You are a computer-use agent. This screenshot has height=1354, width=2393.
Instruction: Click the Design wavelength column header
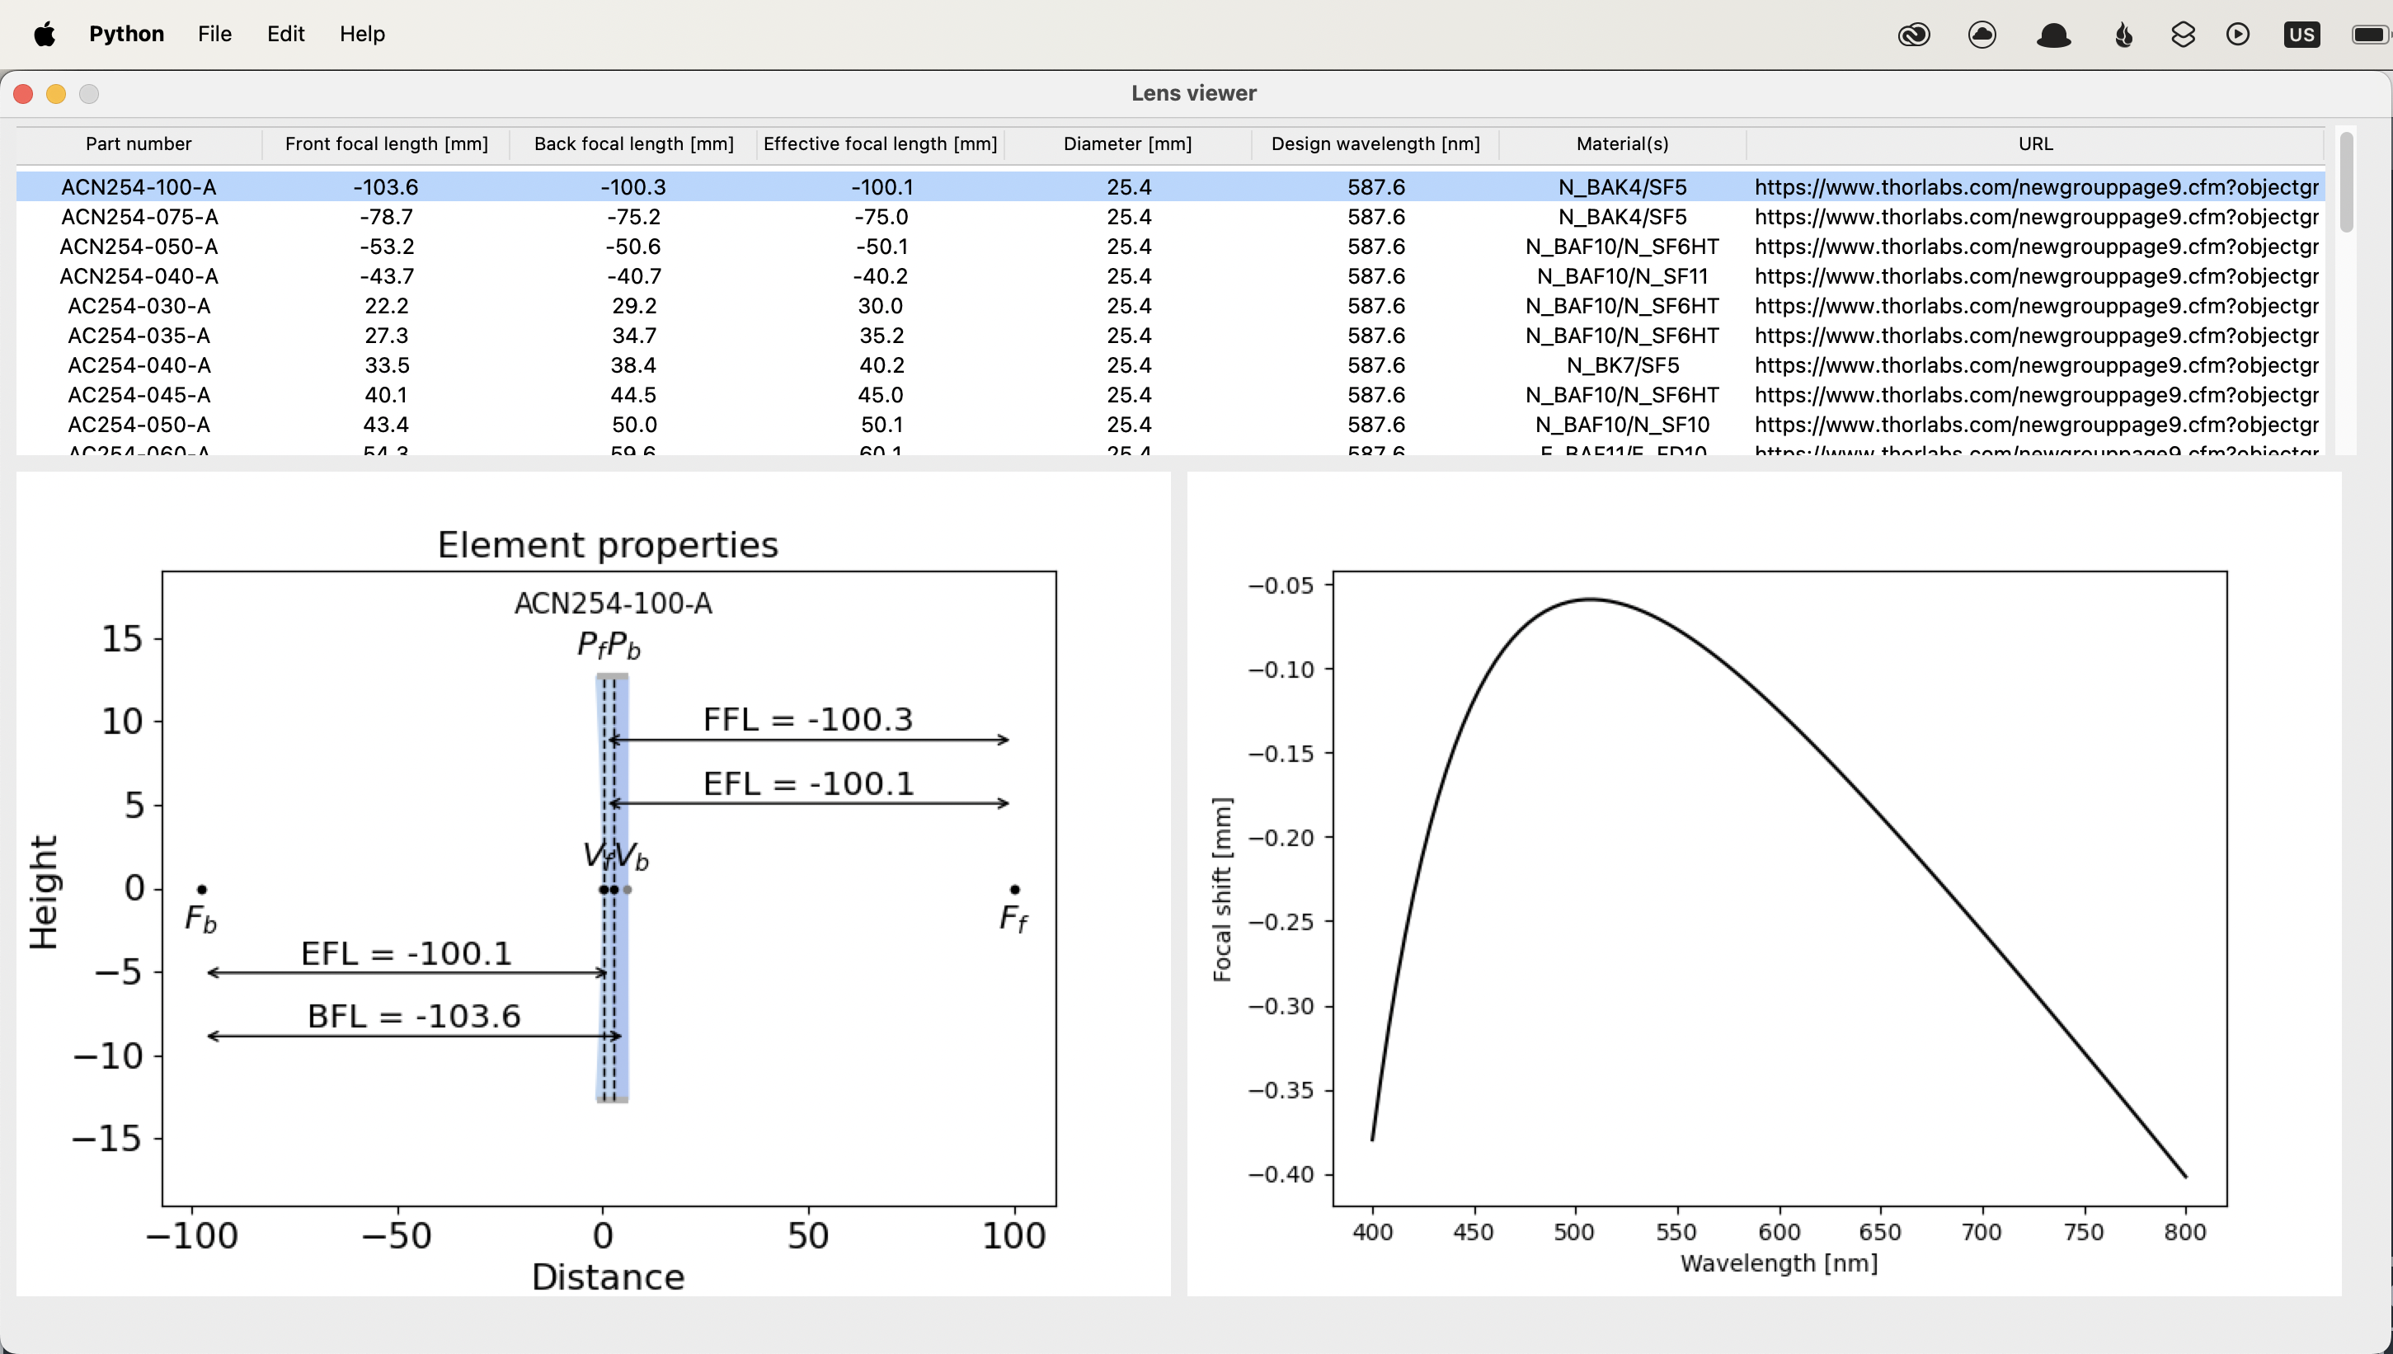(1375, 144)
